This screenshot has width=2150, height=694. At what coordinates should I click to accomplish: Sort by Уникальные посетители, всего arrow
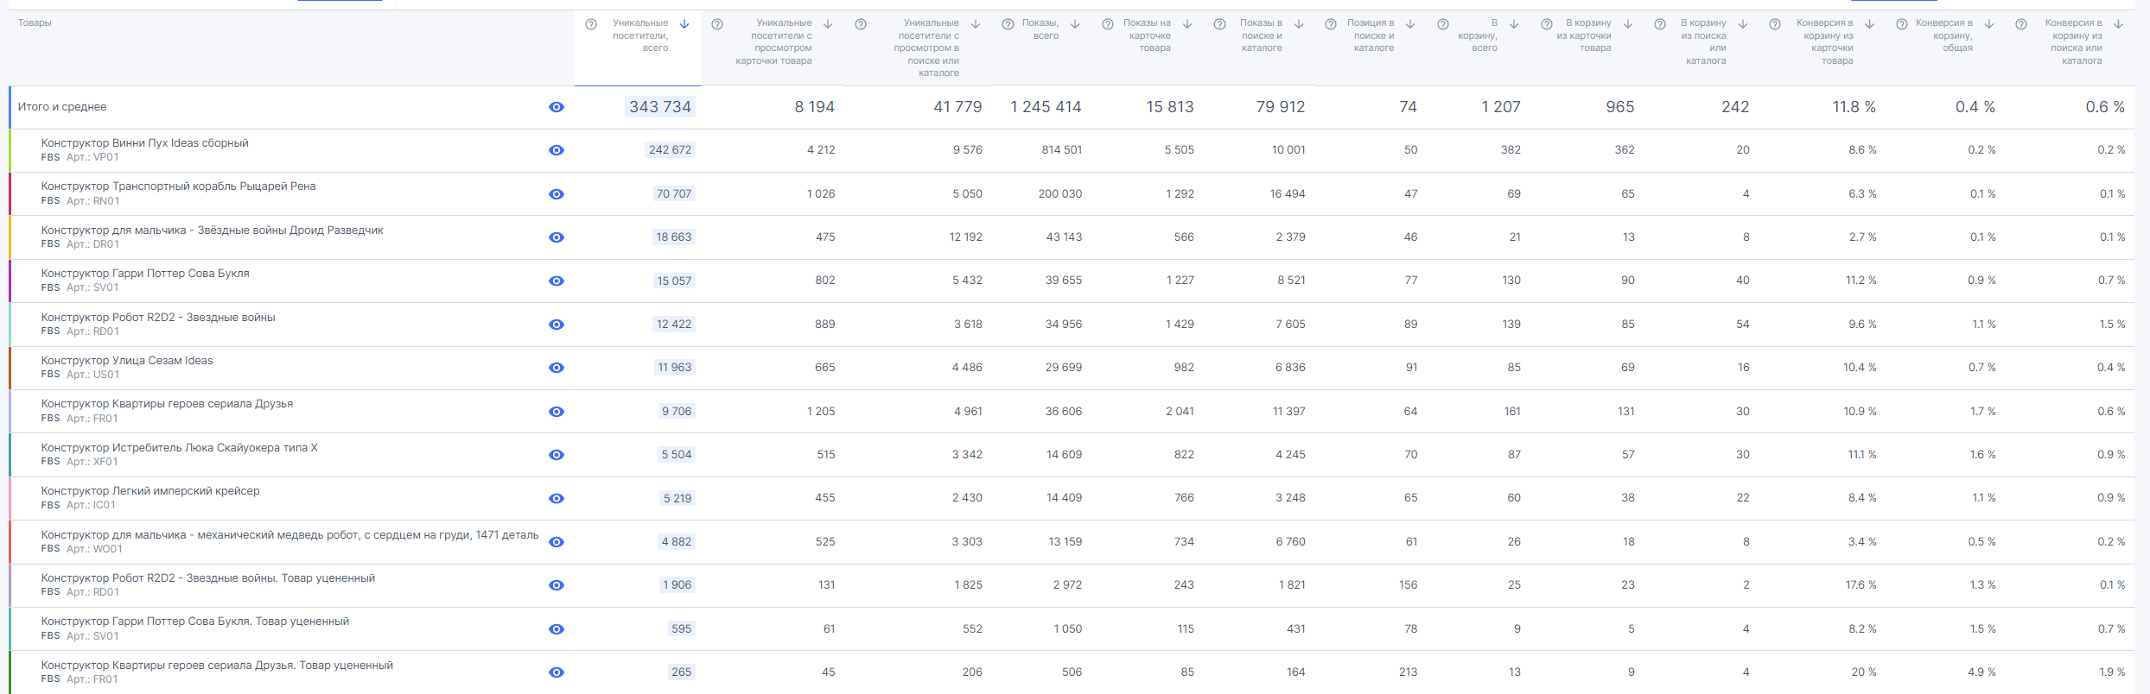[684, 24]
